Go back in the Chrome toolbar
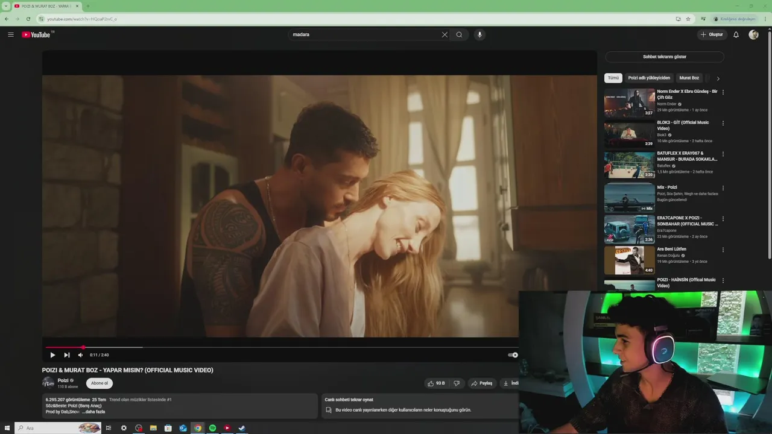The width and height of the screenshot is (772, 434). (x=7, y=19)
